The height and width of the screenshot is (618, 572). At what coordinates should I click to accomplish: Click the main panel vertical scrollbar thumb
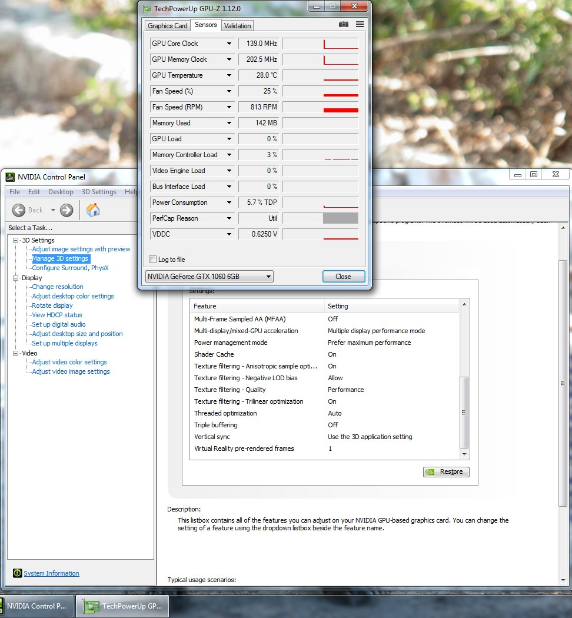click(563, 383)
